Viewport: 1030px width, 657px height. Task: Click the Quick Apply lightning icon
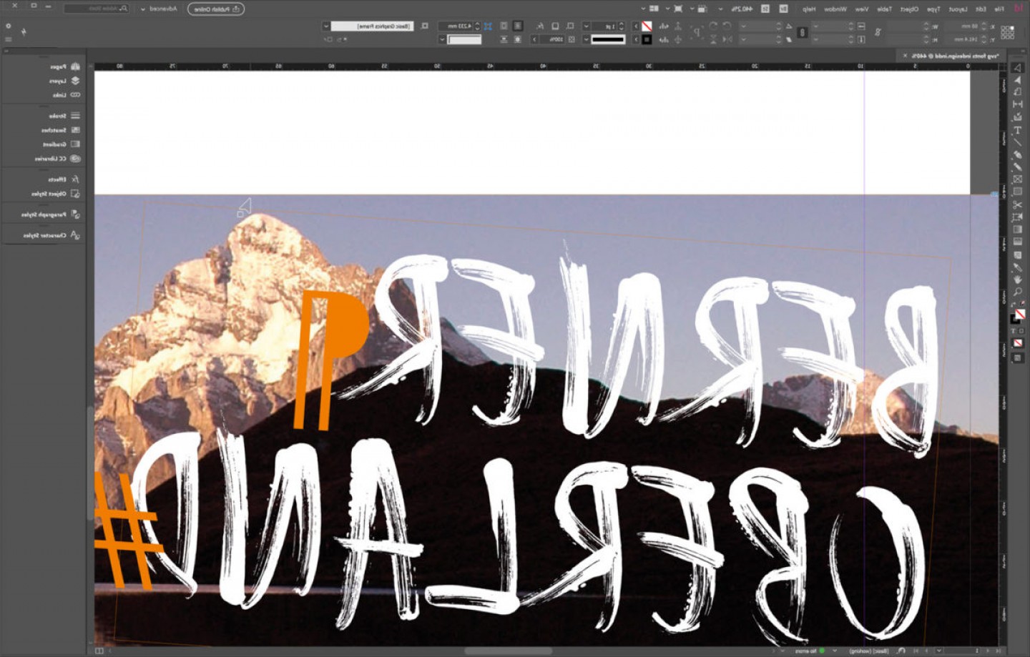click(24, 31)
